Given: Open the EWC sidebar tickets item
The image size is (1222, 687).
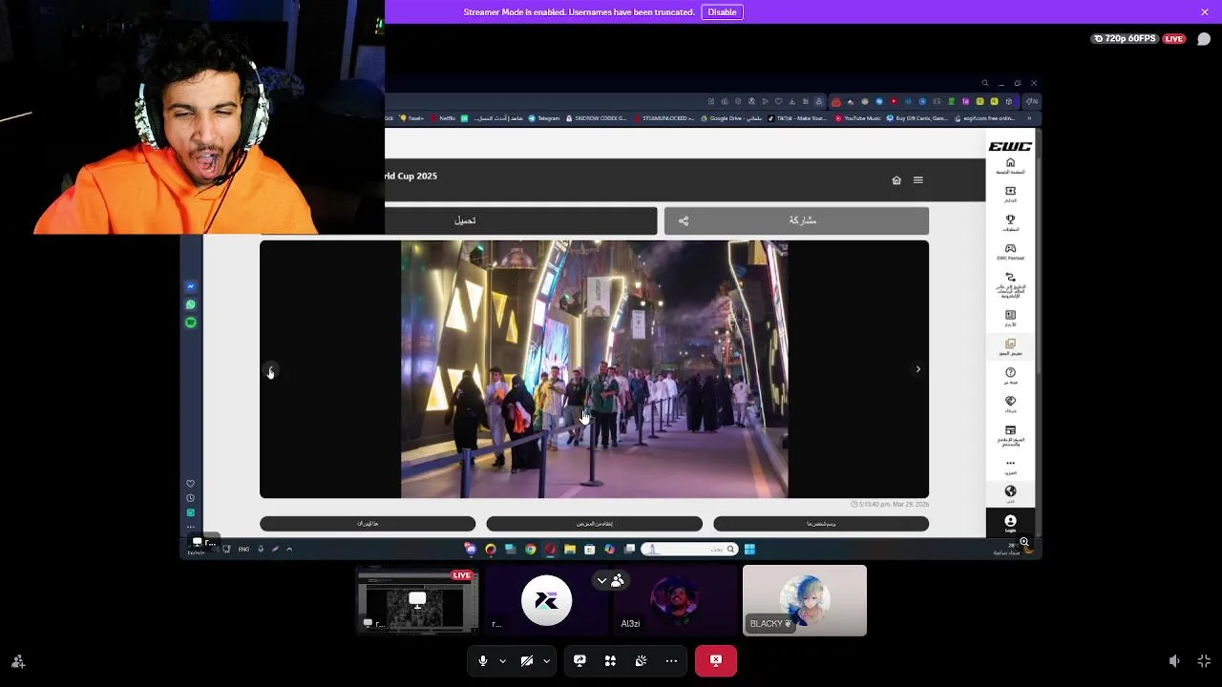Looking at the screenshot, I should (x=1010, y=195).
